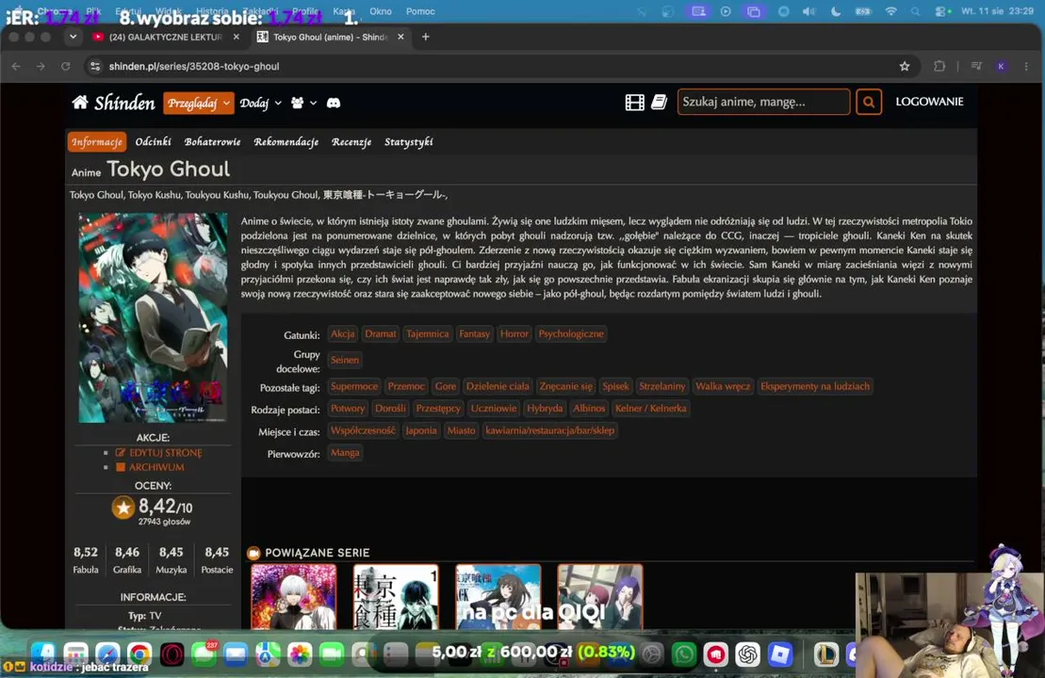The width and height of the screenshot is (1045, 678).
Task: Open the Chrome extensions puzzle icon
Action: 939,66
